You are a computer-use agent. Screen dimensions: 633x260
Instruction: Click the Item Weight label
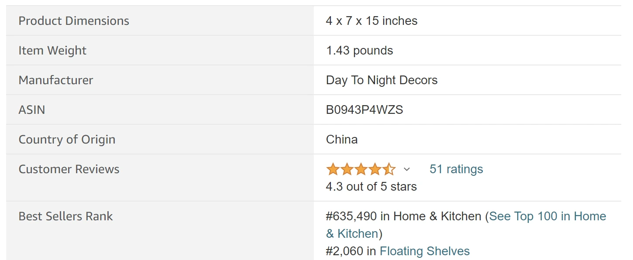click(x=52, y=51)
